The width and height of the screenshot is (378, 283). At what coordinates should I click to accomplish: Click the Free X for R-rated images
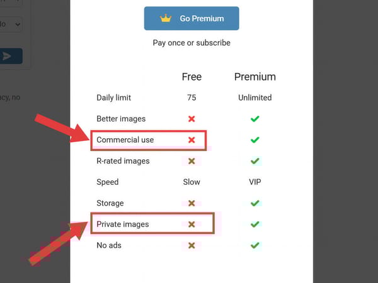click(x=192, y=161)
